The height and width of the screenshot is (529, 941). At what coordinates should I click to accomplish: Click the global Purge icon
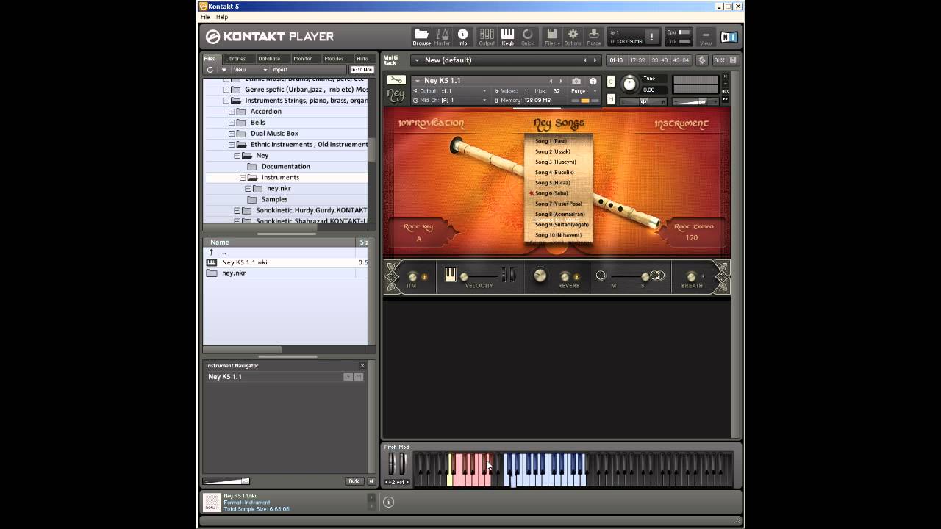click(594, 37)
